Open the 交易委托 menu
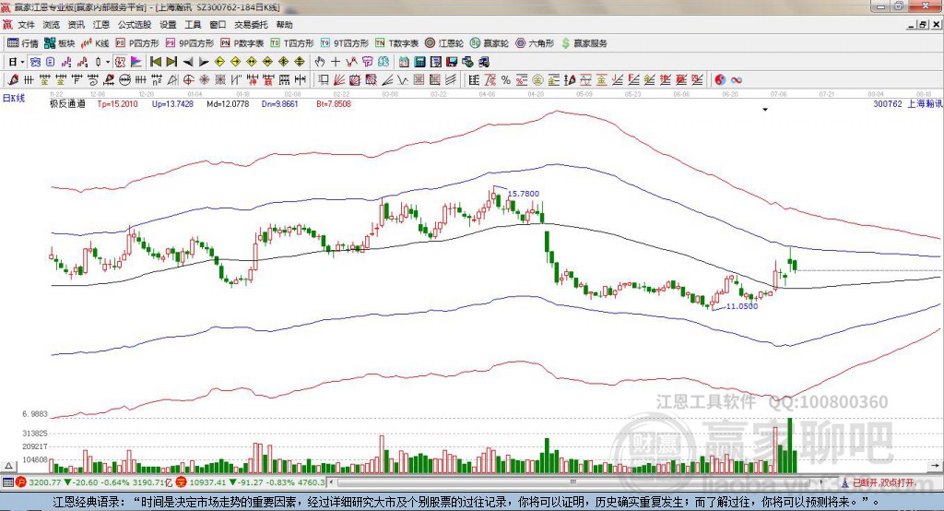The width and height of the screenshot is (944, 511). [251, 25]
